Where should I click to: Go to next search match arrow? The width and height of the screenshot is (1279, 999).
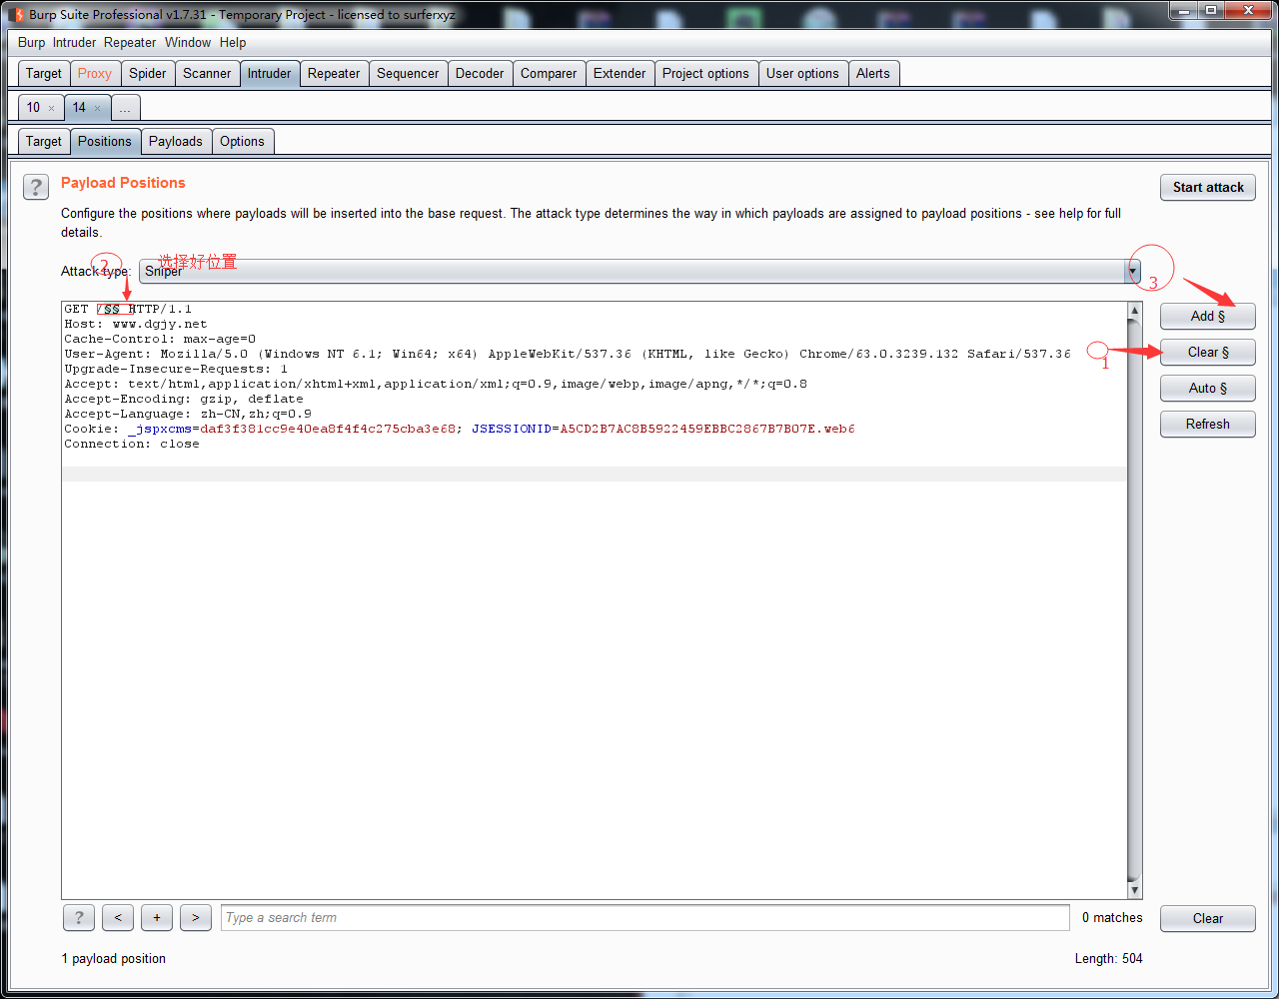[x=196, y=918]
